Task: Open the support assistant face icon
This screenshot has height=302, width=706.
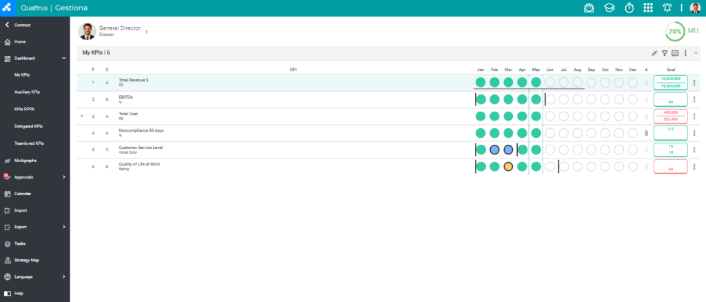Action: [589, 8]
